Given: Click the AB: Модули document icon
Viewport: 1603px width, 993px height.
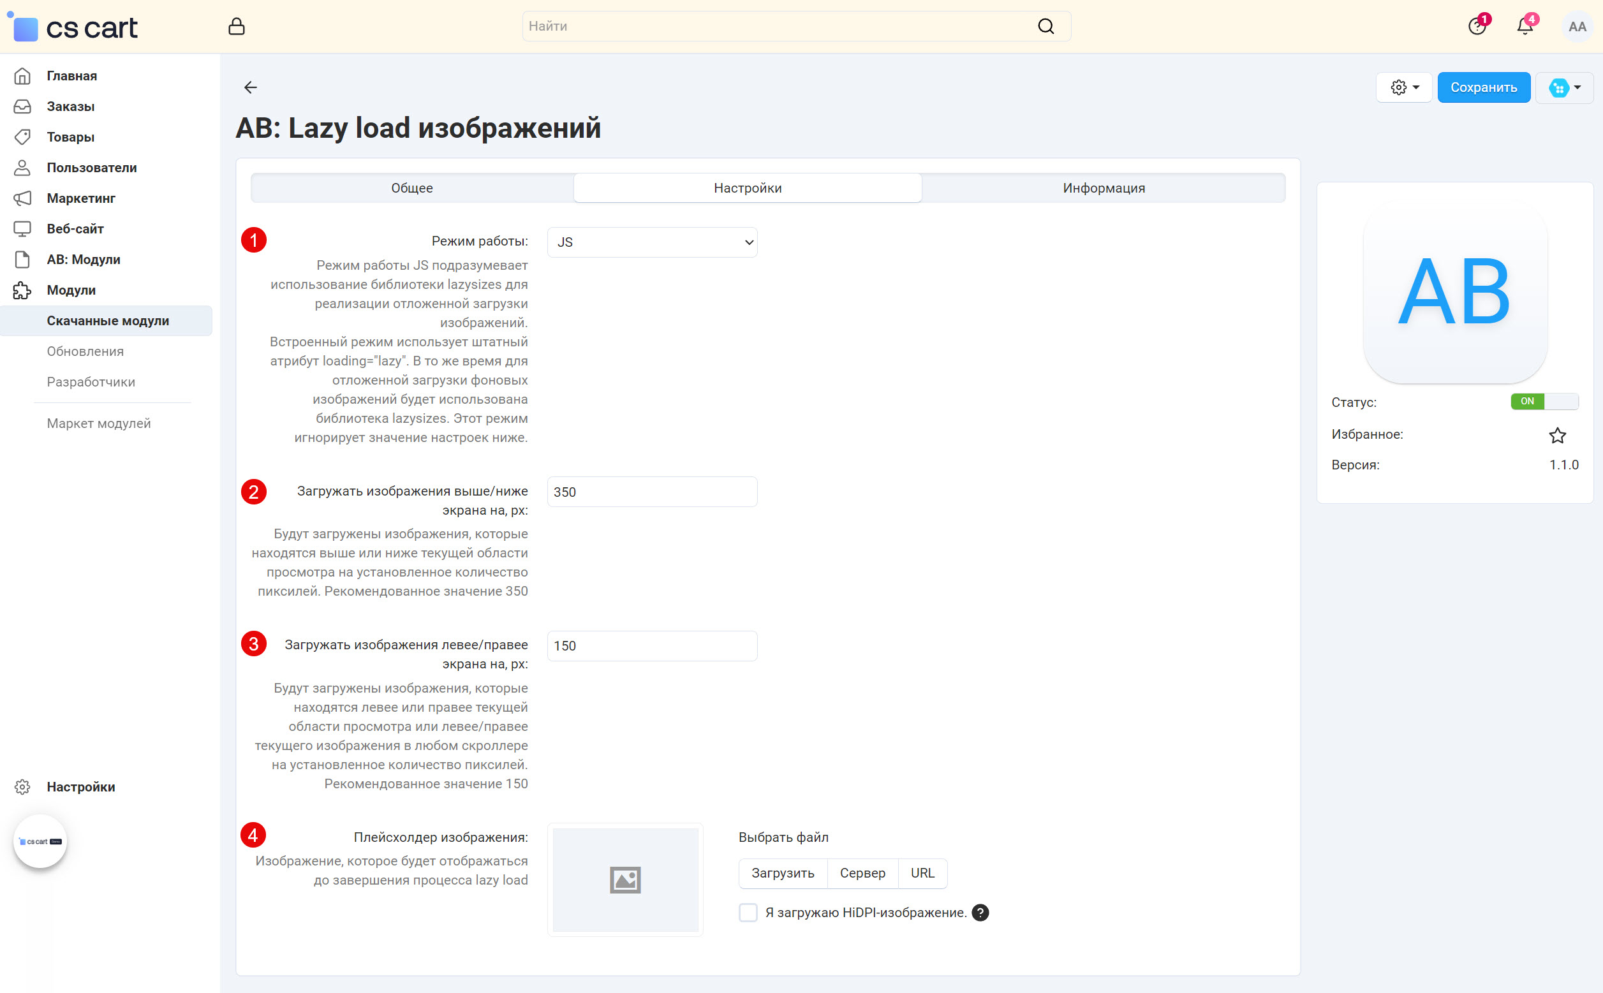Looking at the screenshot, I should pos(22,260).
